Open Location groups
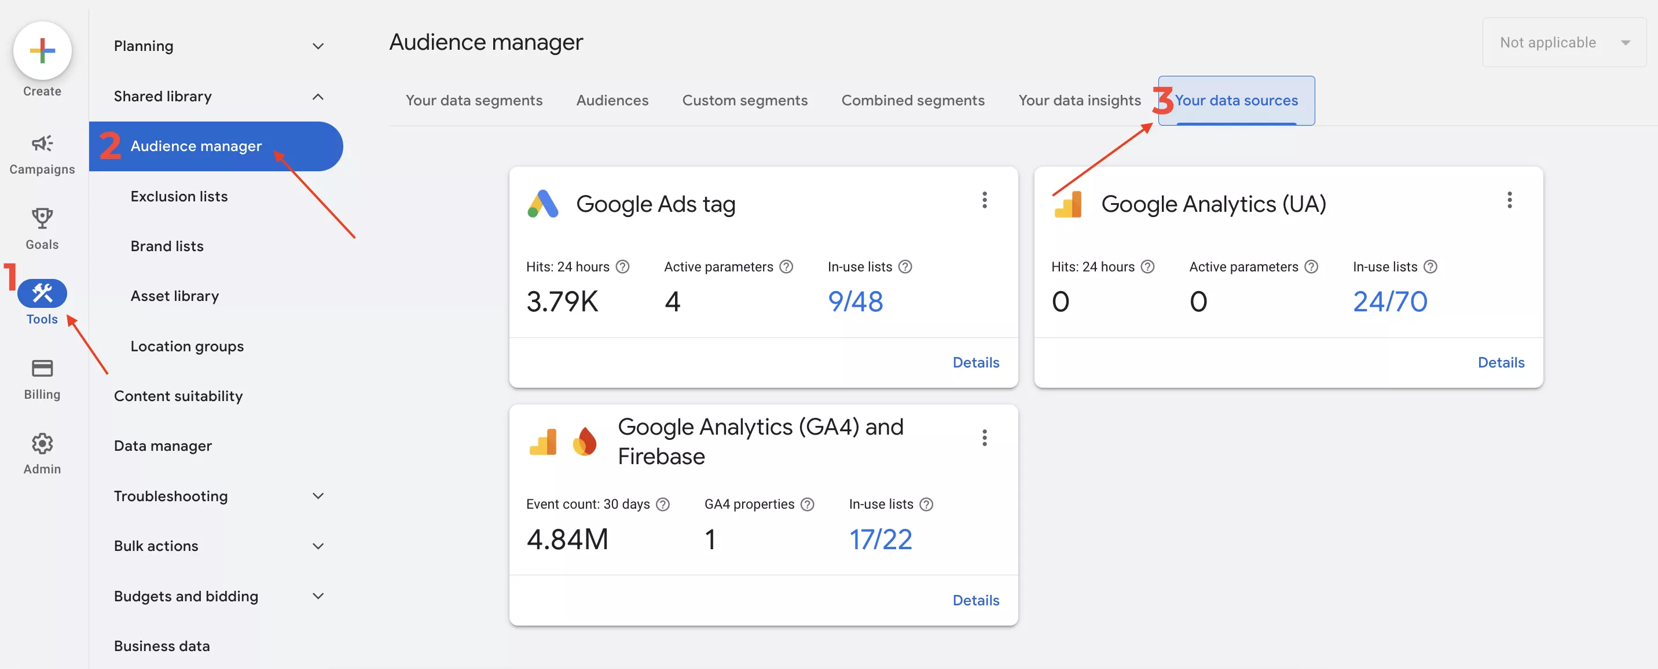The height and width of the screenshot is (669, 1658). coord(186,346)
